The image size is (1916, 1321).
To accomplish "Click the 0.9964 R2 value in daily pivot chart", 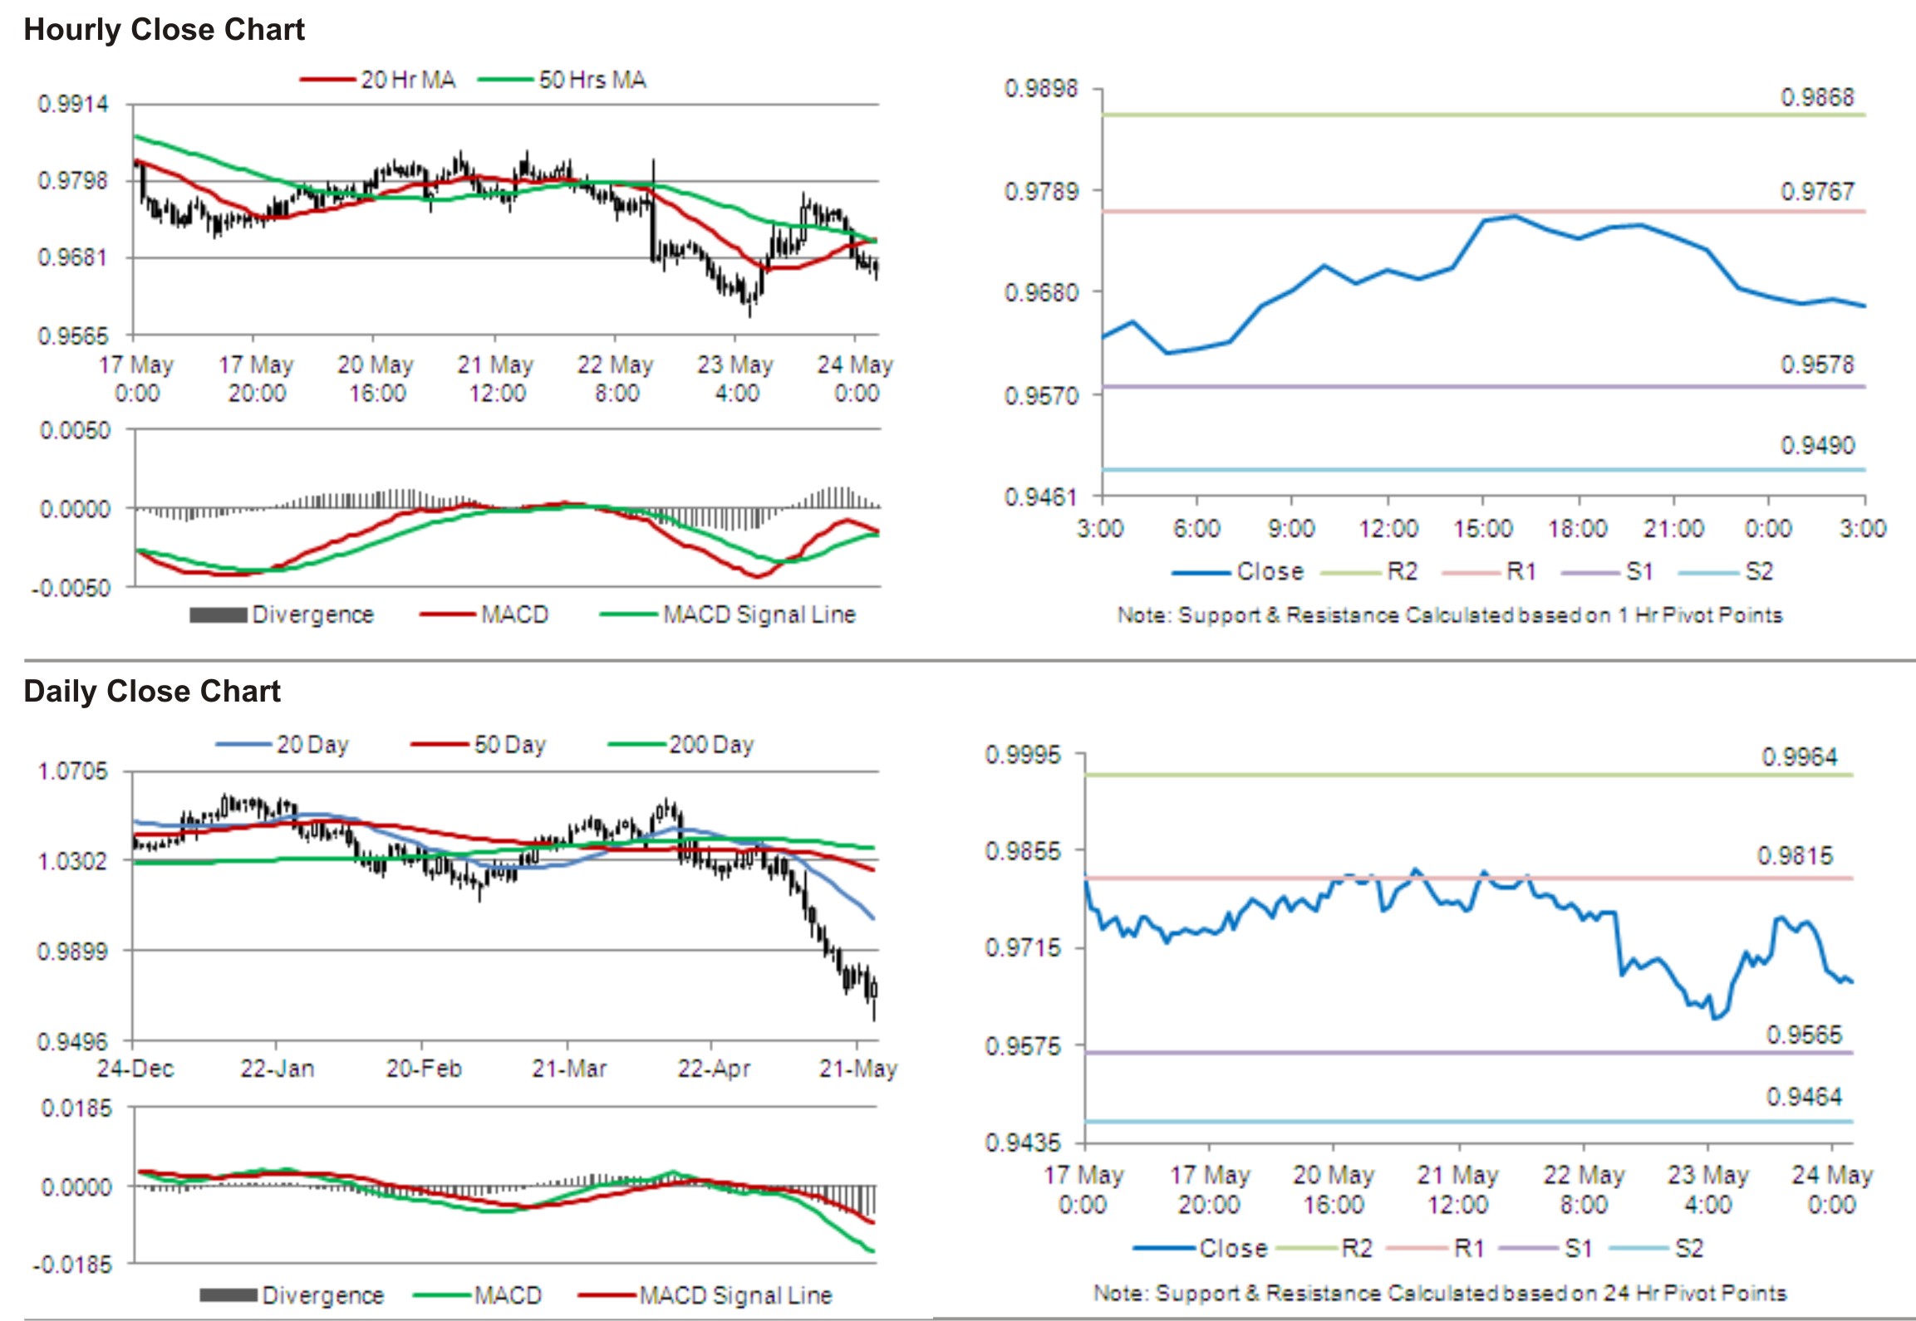I will [1800, 757].
